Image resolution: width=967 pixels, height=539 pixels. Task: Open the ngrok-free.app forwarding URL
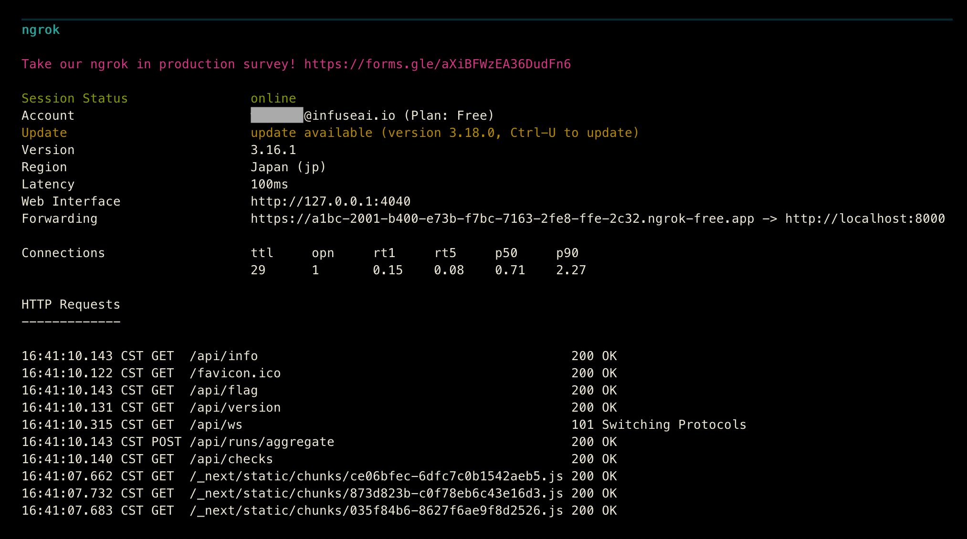point(503,218)
